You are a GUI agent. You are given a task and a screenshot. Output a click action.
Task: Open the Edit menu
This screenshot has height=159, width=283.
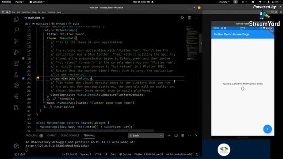coord(19,12)
